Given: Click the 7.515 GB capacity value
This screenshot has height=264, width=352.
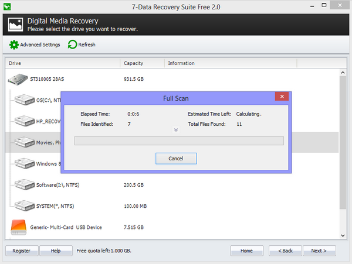Looking at the screenshot, I should (x=134, y=227).
